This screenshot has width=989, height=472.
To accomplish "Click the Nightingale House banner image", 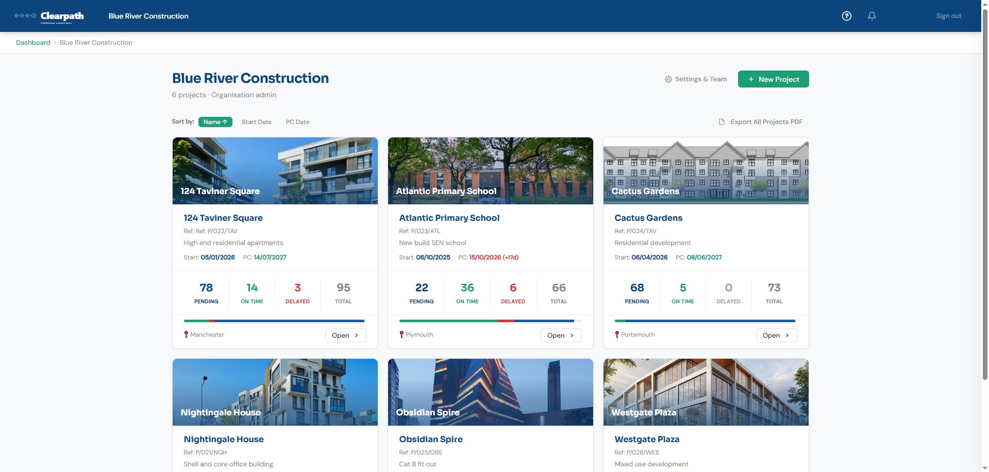I will pos(275,392).
